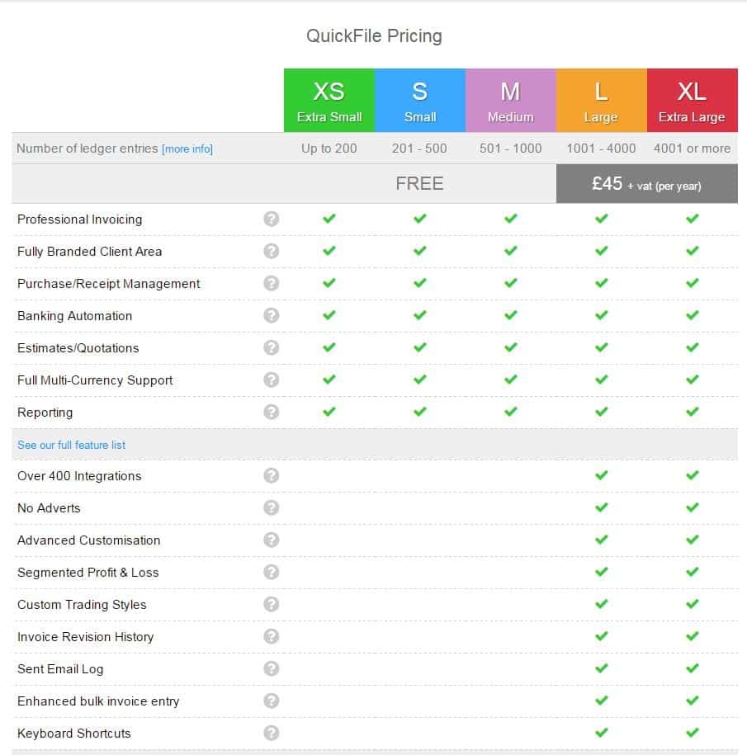Click help icon beside Professional Invoicing

[x=272, y=219]
